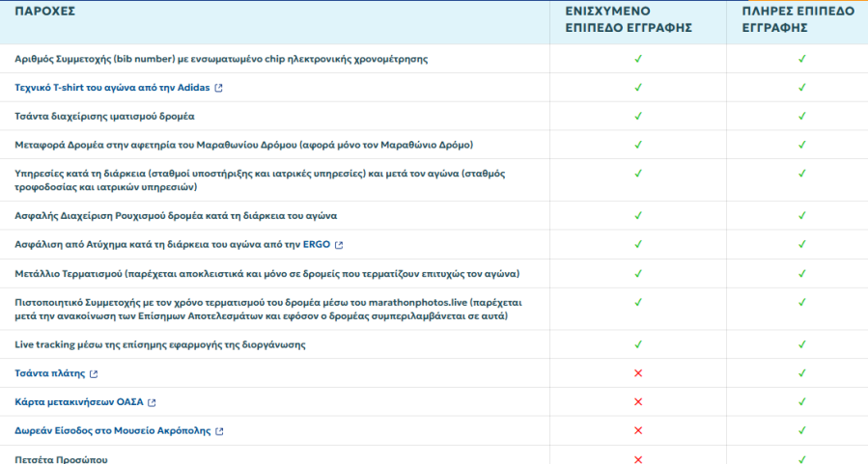Click red X in Πετσέτα Προσώπου row

[x=637, y=459]
